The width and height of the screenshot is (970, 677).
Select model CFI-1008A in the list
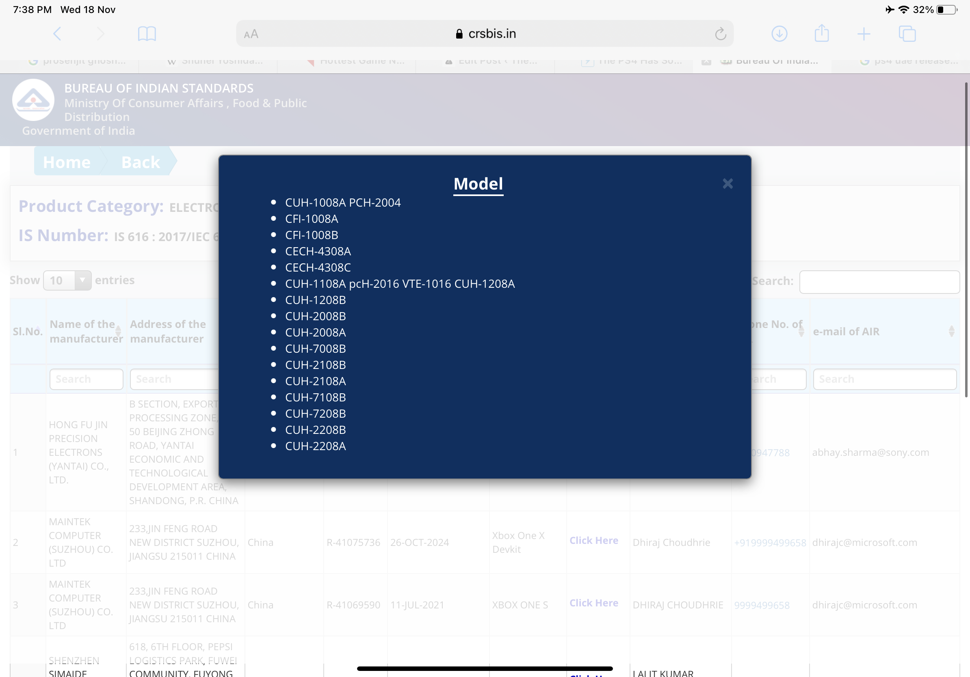[312, 219]
